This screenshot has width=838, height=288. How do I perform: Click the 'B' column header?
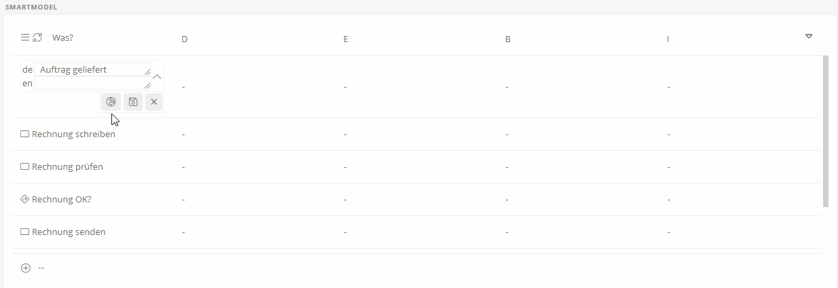(507, 39)
